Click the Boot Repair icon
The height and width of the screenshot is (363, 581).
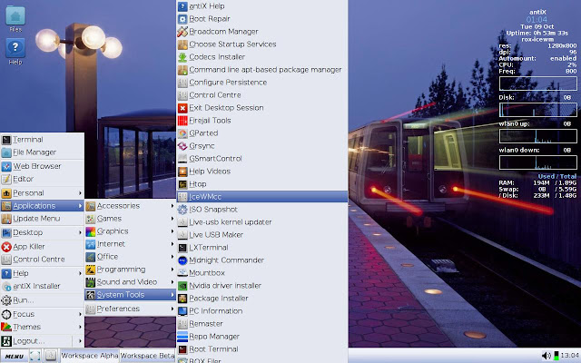(182, 19)
